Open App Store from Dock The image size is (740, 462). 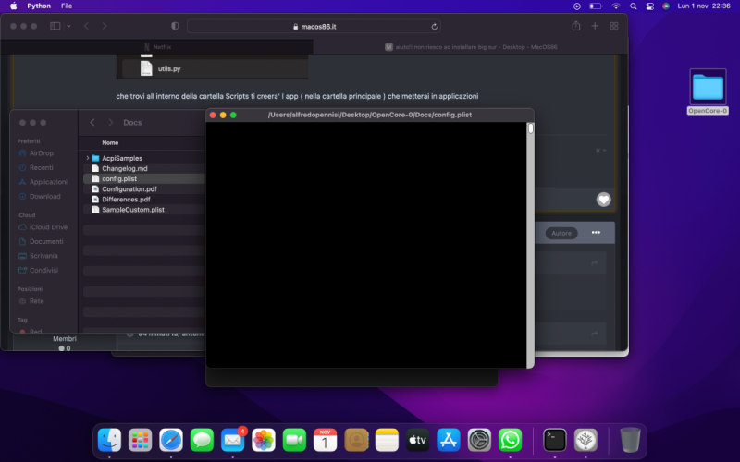(x=449, y=440)
